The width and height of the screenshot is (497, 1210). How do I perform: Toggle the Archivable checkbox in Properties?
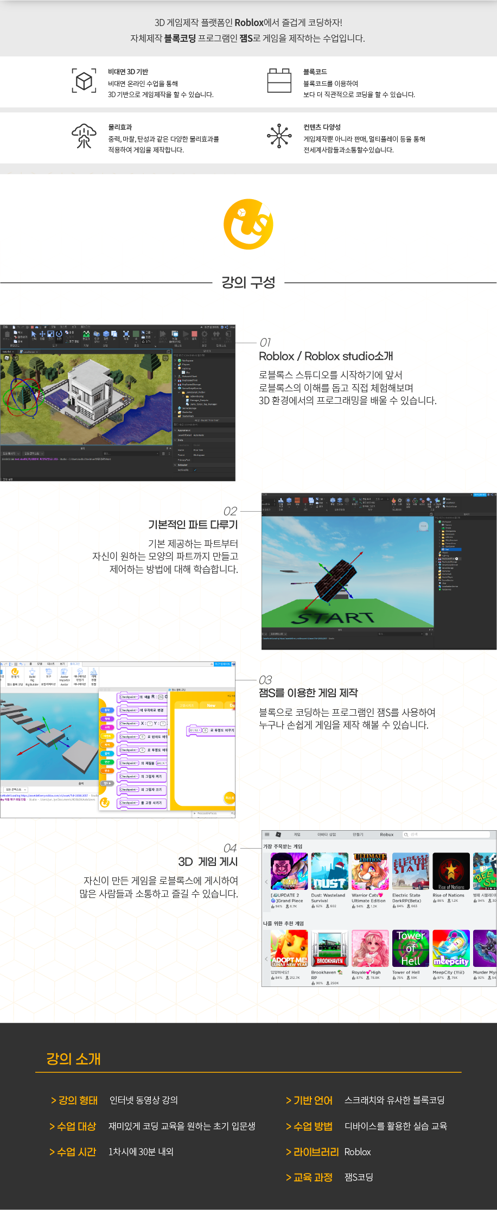[195, 470]
